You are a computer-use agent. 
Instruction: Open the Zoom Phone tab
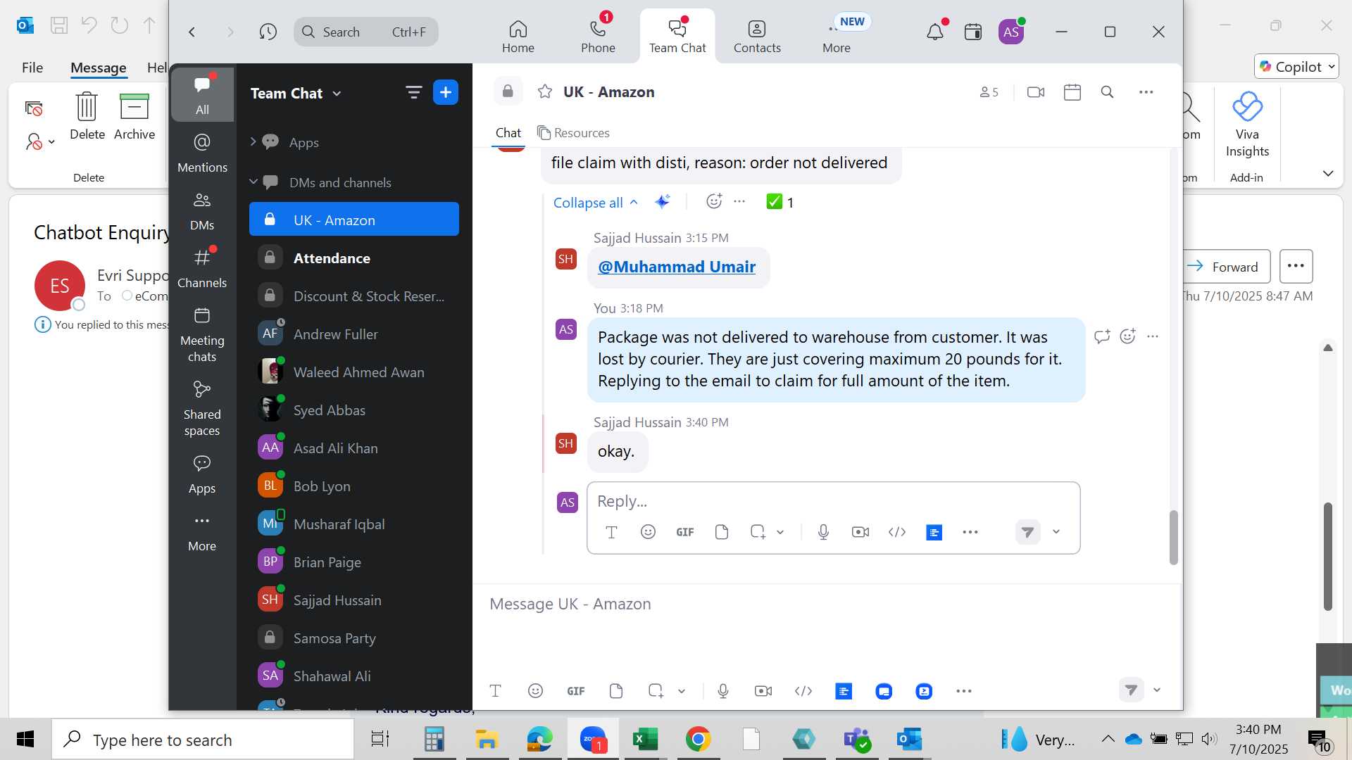[x=598, y=37]
